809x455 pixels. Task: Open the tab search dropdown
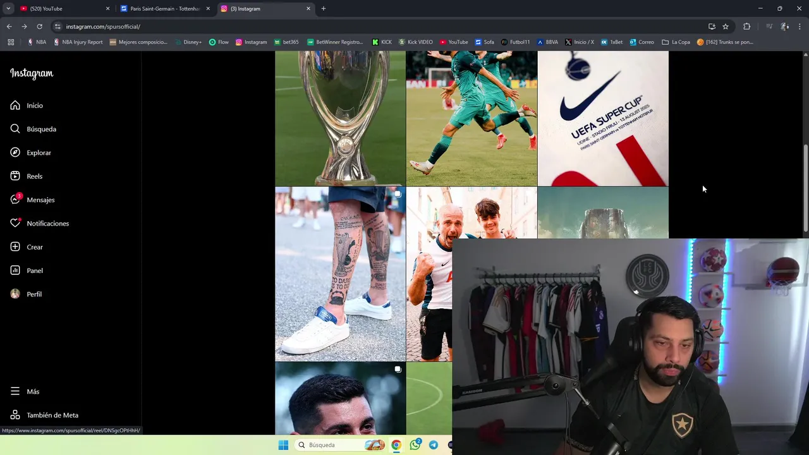click(x=8, y=9)
